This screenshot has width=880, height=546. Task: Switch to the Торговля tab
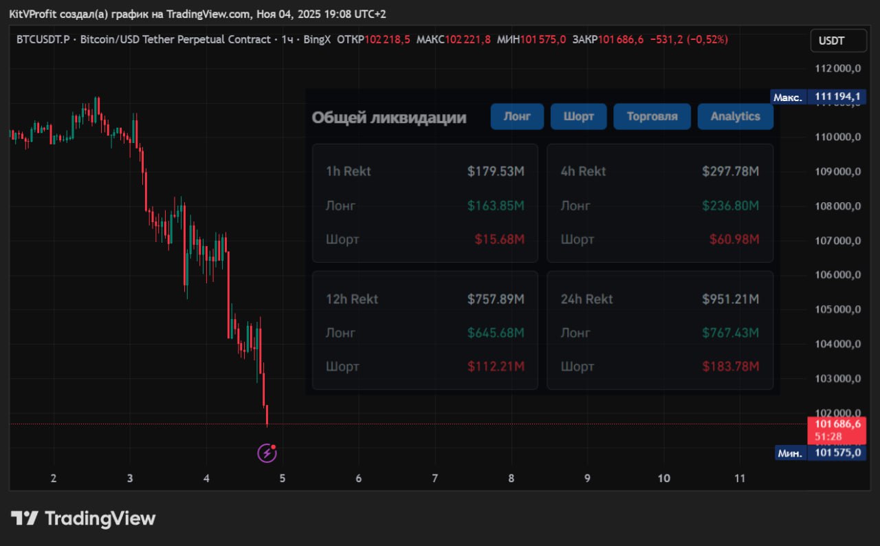[652, 116]
